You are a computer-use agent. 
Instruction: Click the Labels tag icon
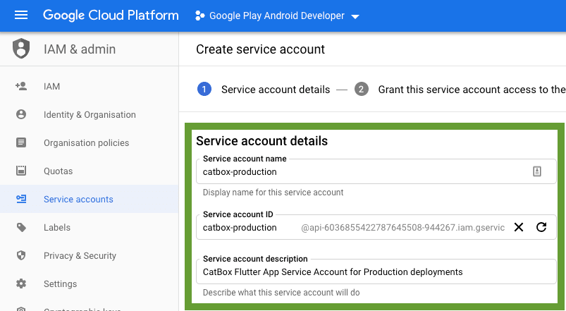(x=21, y=227)
